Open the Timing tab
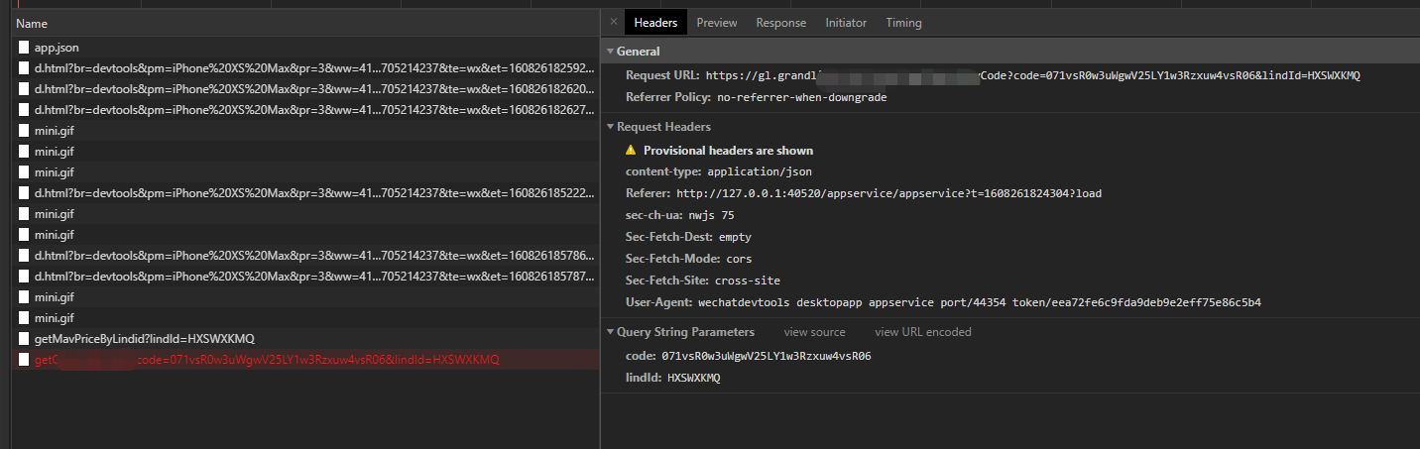The height and width of the screenshot is (449, 1420). click(x=903, y=23)
